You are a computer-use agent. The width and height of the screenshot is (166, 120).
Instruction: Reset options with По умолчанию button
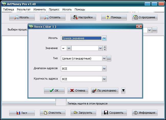tap(105, 91)
